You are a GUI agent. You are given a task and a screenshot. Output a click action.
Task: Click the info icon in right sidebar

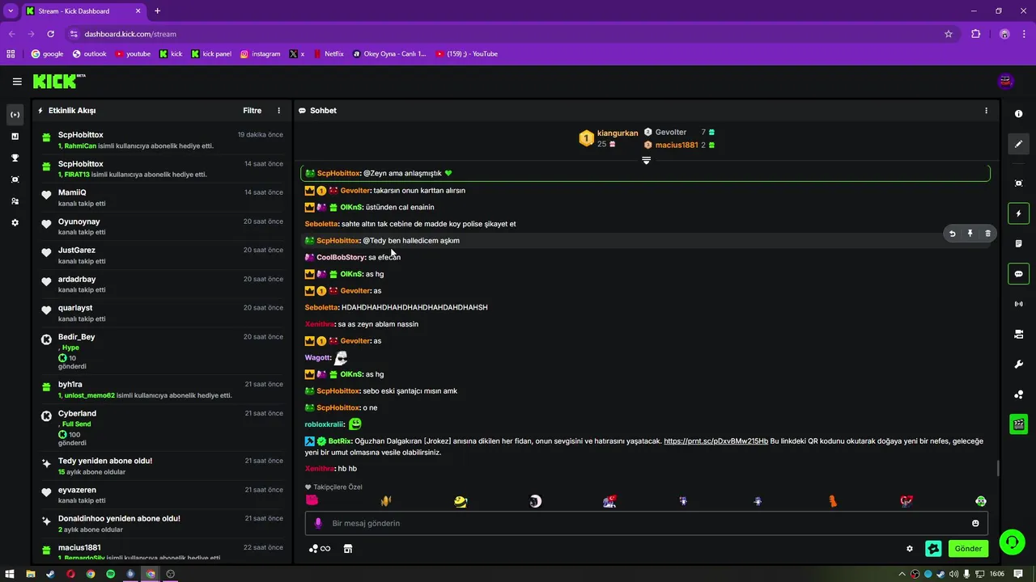1019,114
